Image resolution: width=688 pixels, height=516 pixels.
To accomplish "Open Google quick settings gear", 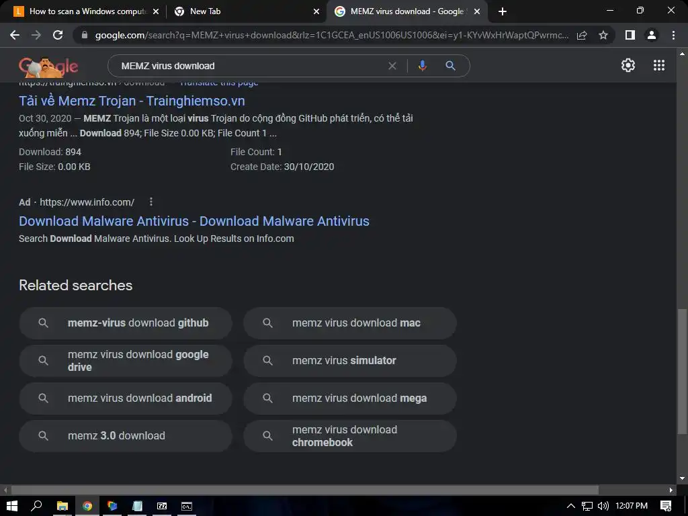I will [628, 65].
